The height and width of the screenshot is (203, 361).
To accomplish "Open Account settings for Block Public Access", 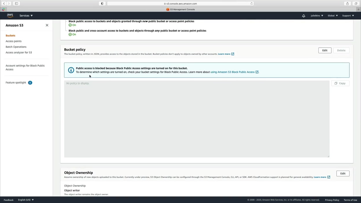I will (25, 67).
